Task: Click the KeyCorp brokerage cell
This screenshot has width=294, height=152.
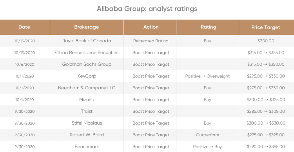Action: click(87, 76)
